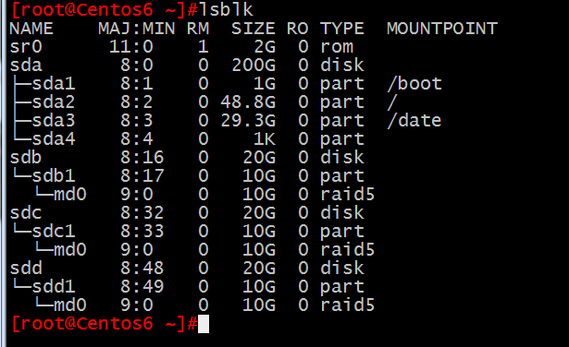Click the 'rom' type entry

[x=337, y=47]
